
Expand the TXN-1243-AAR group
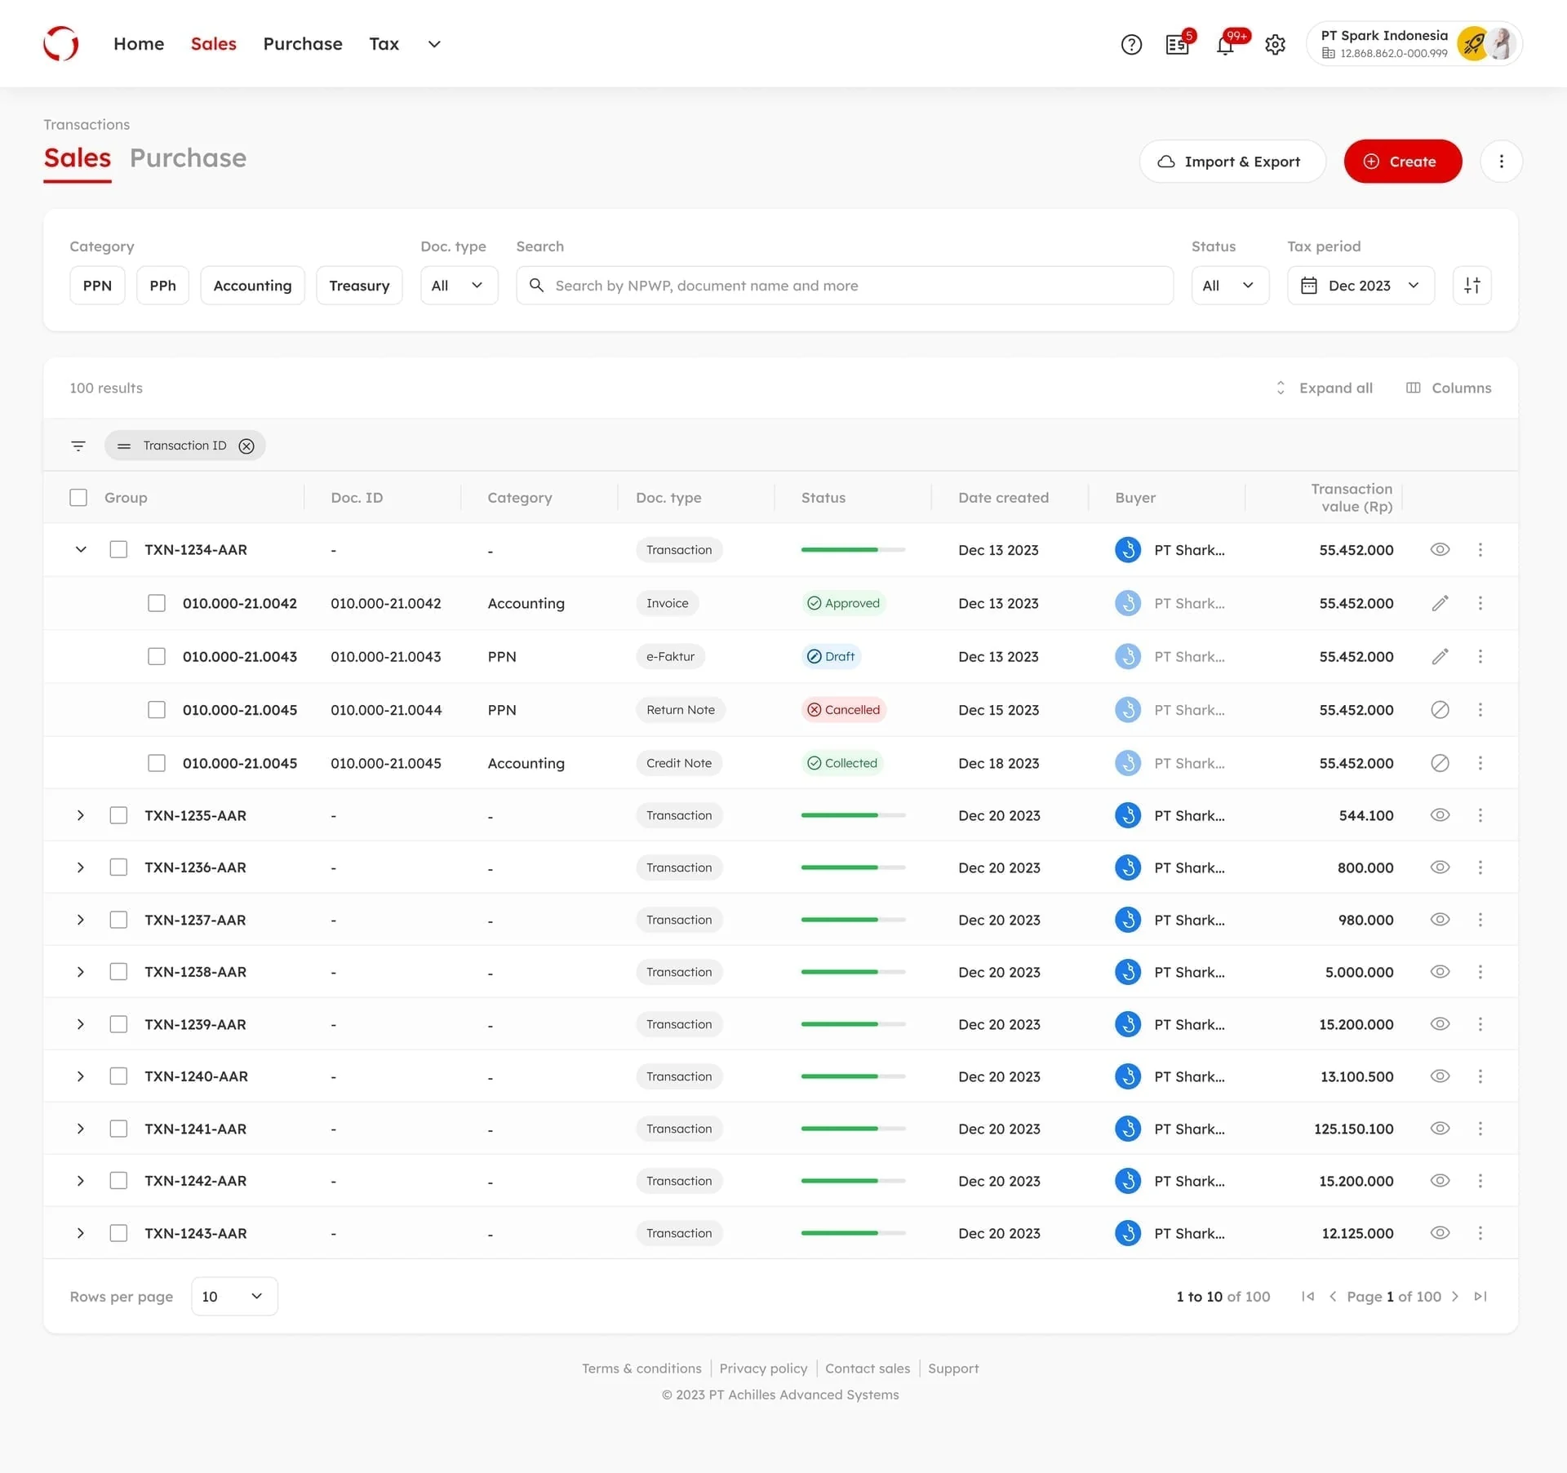click(81, 1233)
